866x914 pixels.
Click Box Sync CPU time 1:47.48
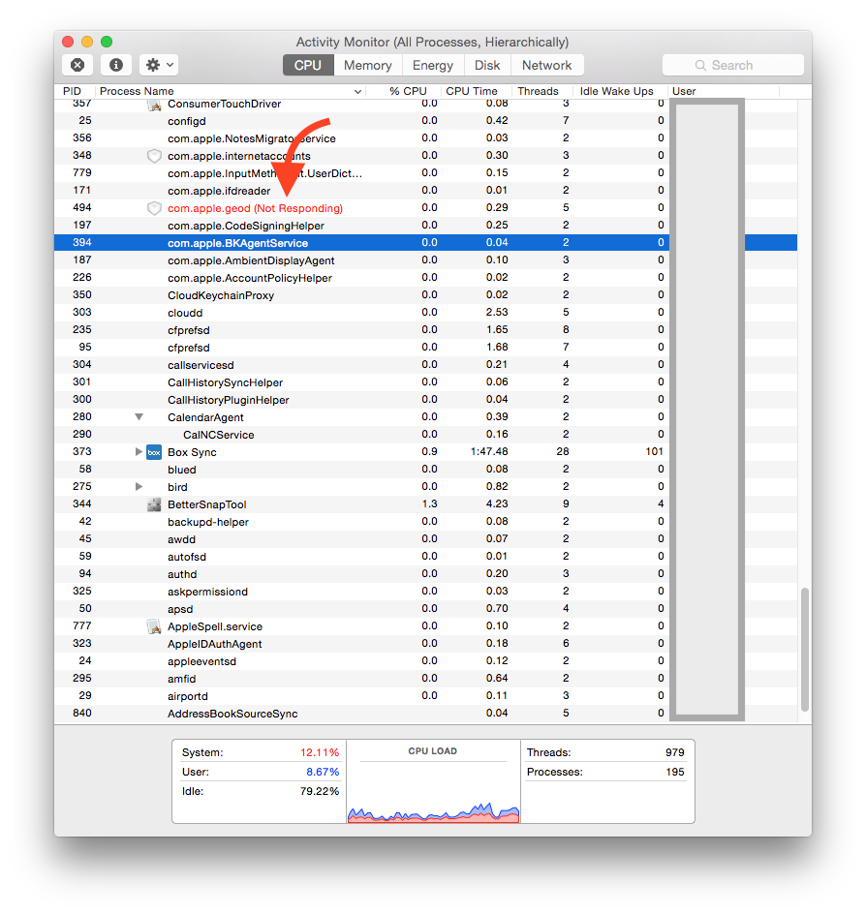[489, 452]
